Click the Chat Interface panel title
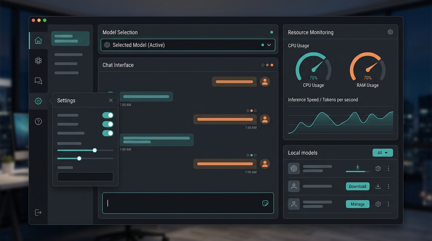This screenshot has width=432, height=241. click(x=118, y=65)
